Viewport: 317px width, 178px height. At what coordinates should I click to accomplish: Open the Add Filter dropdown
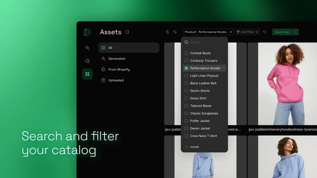[x=247, y=32]
